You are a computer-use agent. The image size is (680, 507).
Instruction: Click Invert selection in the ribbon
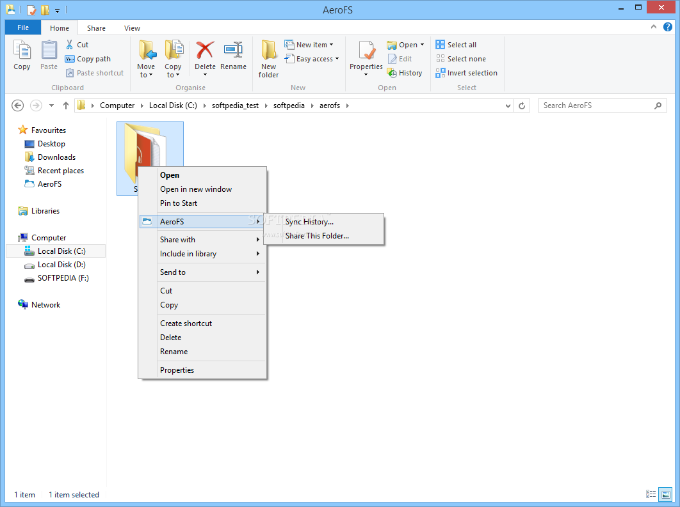(x=467, y=73)
